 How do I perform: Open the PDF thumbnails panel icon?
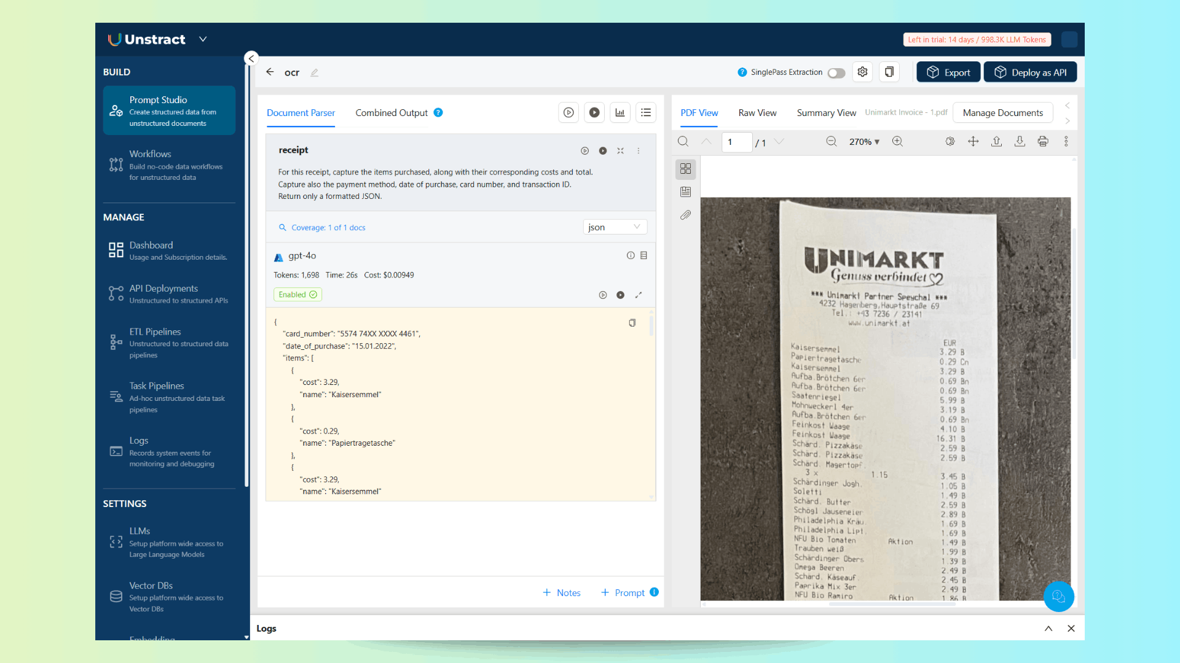point(686,169)
